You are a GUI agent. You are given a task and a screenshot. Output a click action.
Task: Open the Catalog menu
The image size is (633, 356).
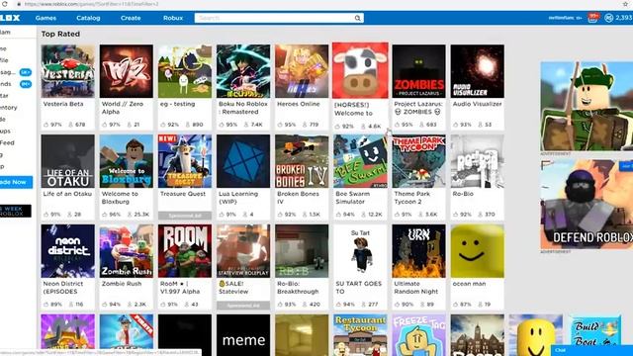[x=88, y=18]
